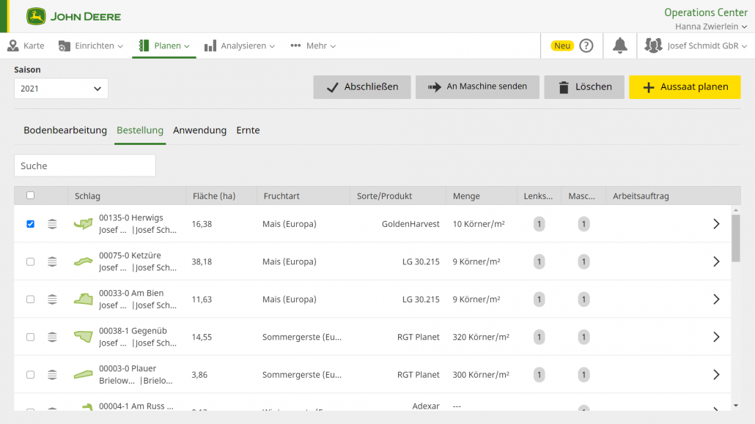Click the table vertical scrollbar thumb
The height and width of the screenshot is (424, 755).
coord(736,238)
